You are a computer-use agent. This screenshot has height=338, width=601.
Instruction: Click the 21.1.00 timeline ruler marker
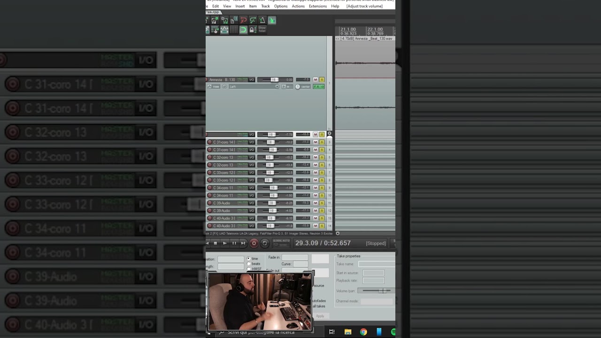tap(347, 30)
